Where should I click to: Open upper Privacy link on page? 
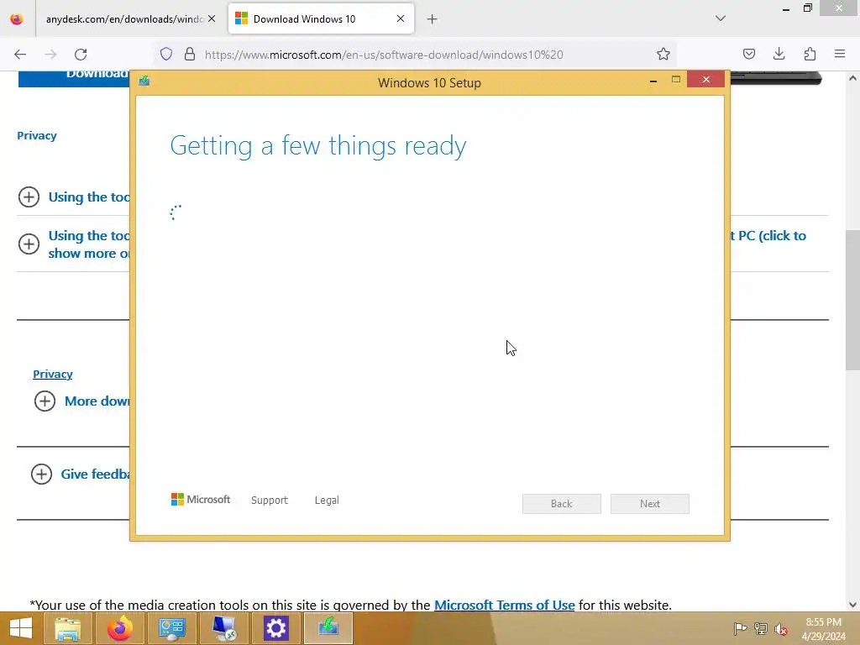pos(37,135)
